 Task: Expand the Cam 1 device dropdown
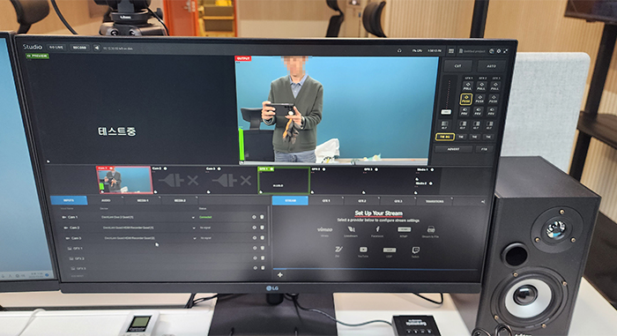193,217
